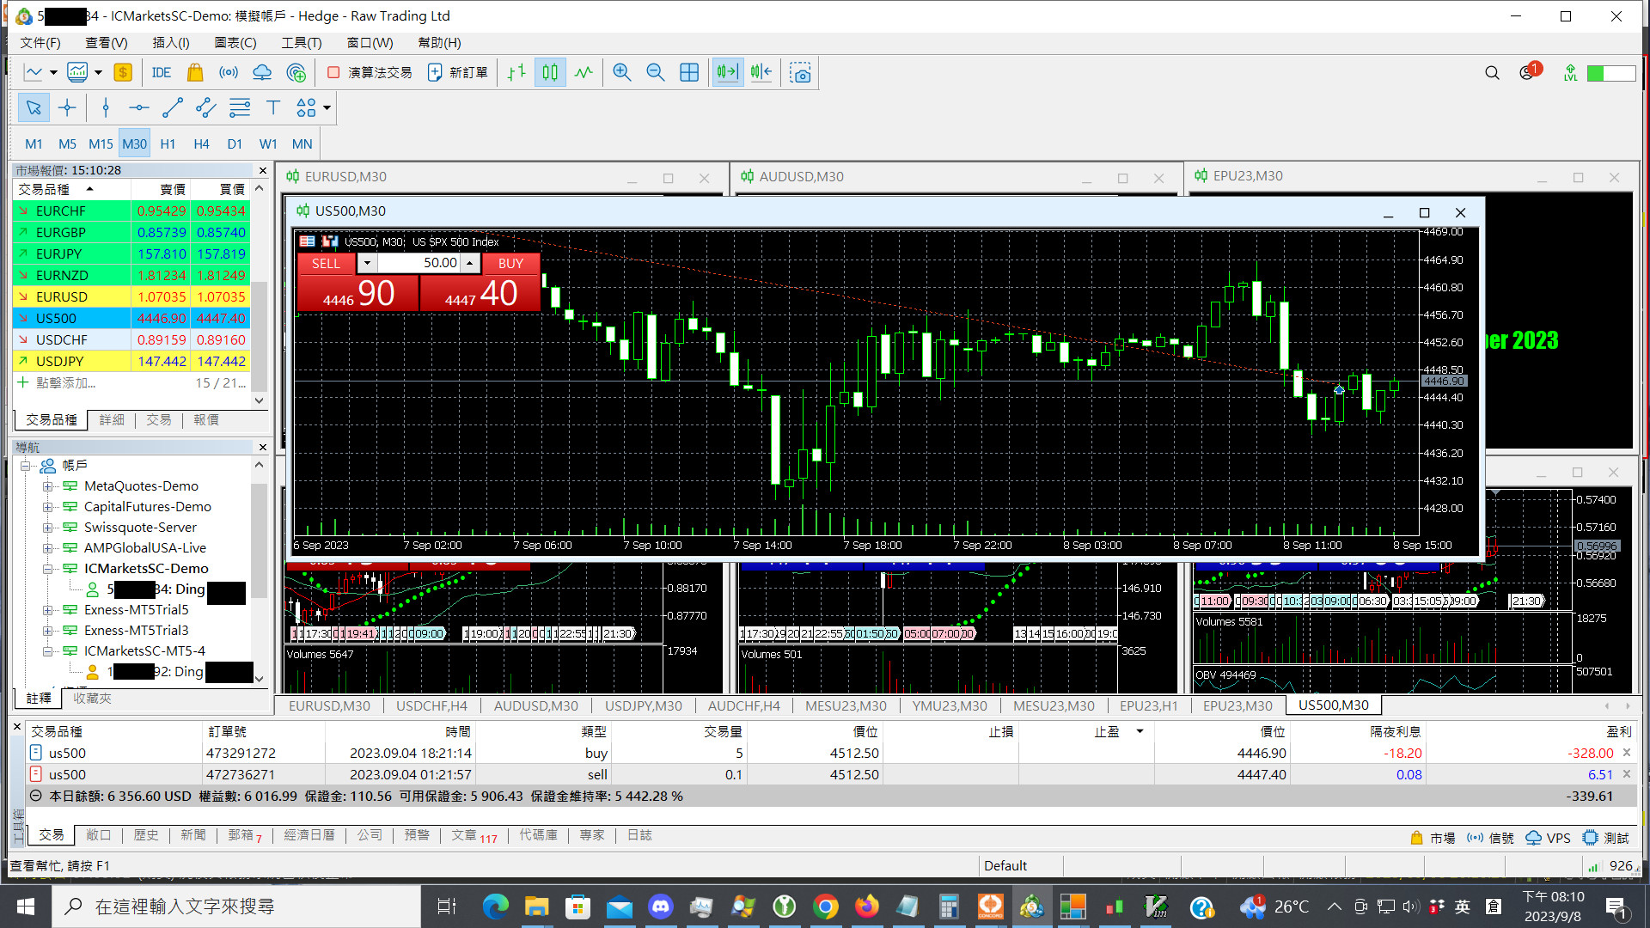Open the 查看(V) menu
The width and height of the screenshot is (1650, 928).
coord(106,42)
